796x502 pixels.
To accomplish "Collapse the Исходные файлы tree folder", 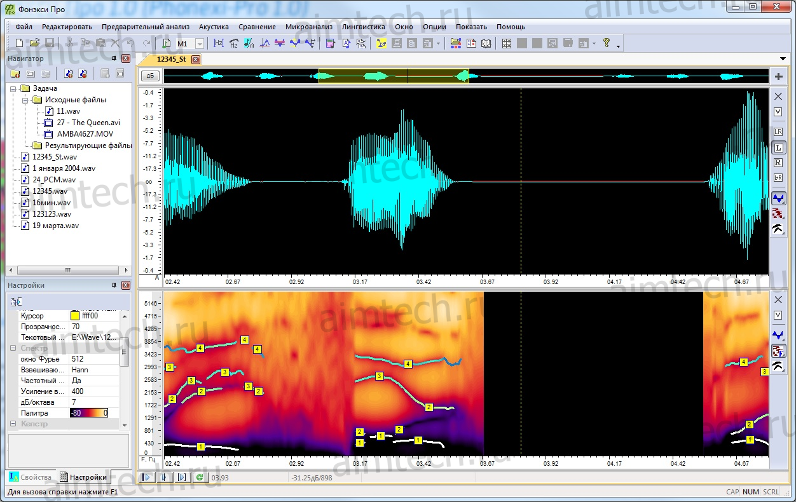I will tap(26, 100).
